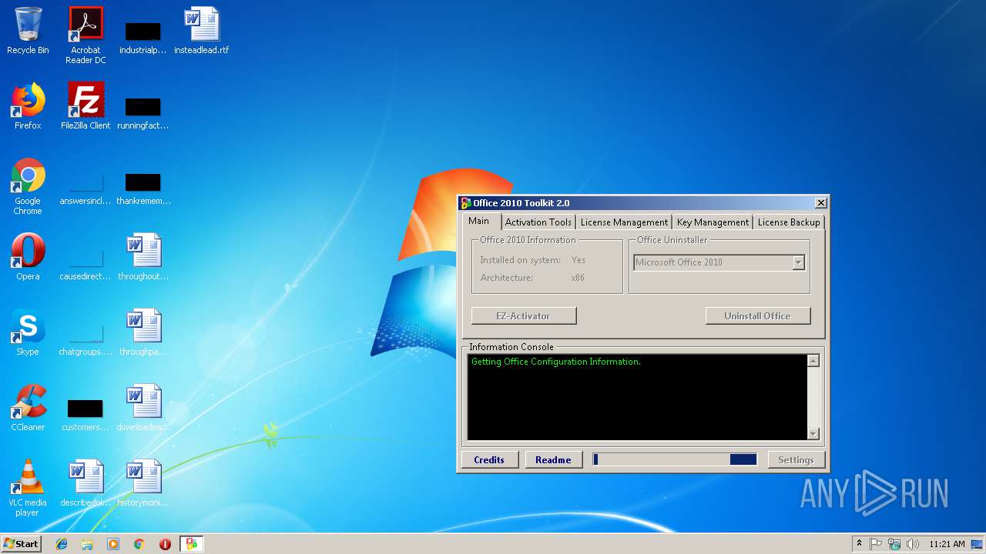This screenshot has width=986, height=554.
Task: Click the network tray icon
Action: (x=894, y=544)
